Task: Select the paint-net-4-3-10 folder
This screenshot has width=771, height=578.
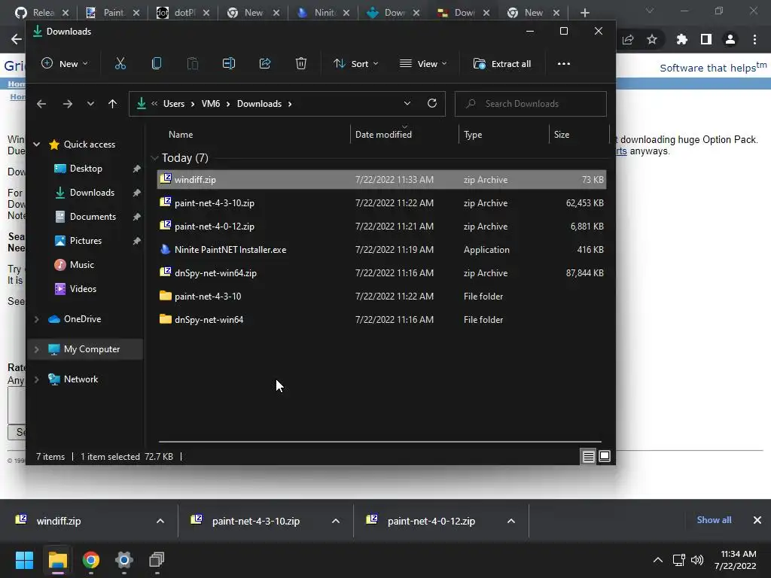Action: point(382,297)
